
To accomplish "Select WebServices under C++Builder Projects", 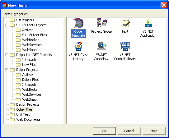I will tap(32, 45).
